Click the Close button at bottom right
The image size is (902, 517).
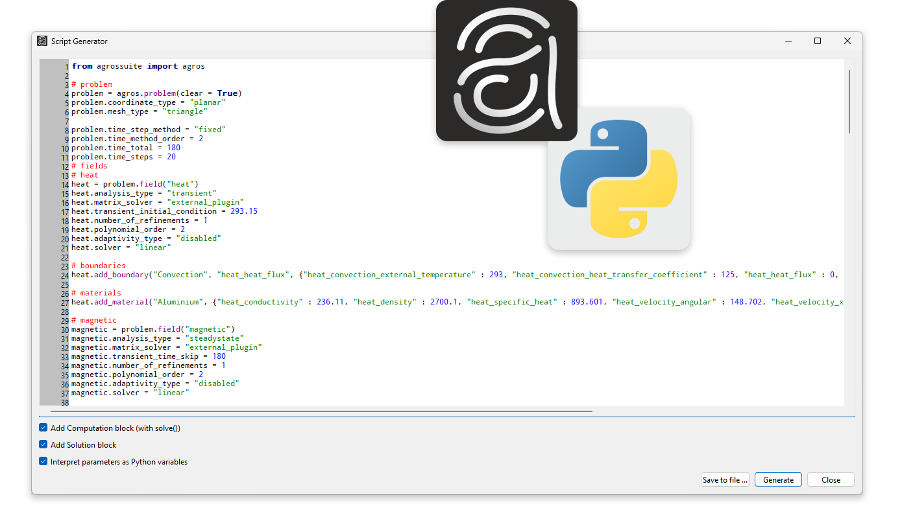tap(831, 479)
